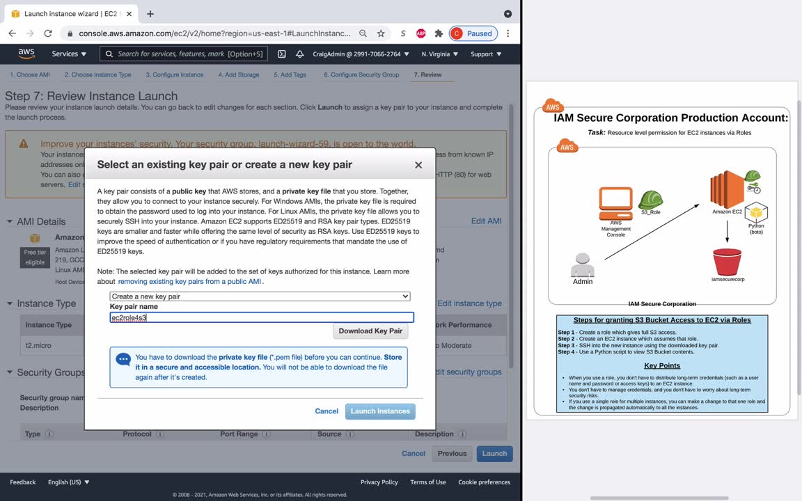Click the browser back arrow
Image resolution: width=802 pixels, height=501 pixels.
[13, 33]
